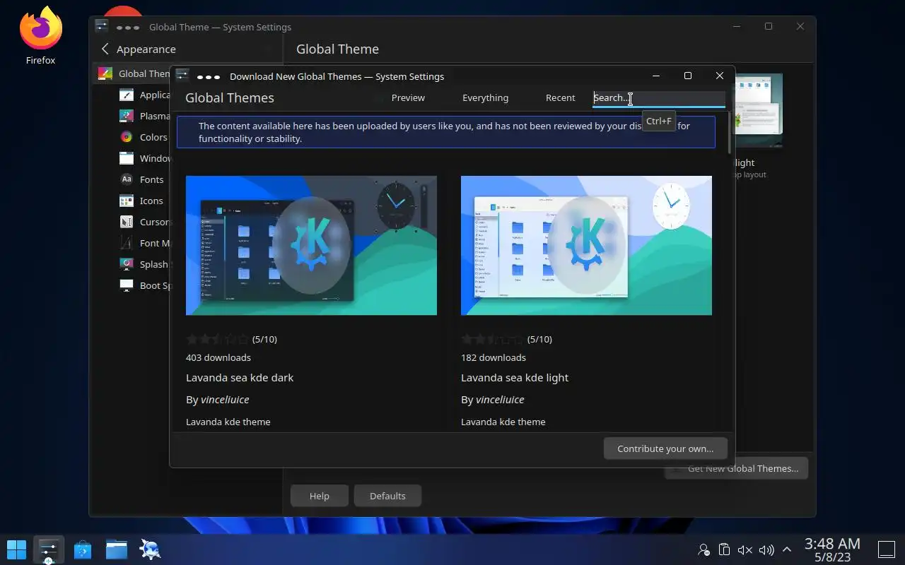This screenshot has width=905, height=565.
Task: Open the Icons section in the sidebar
Action: tap(127, 201)
